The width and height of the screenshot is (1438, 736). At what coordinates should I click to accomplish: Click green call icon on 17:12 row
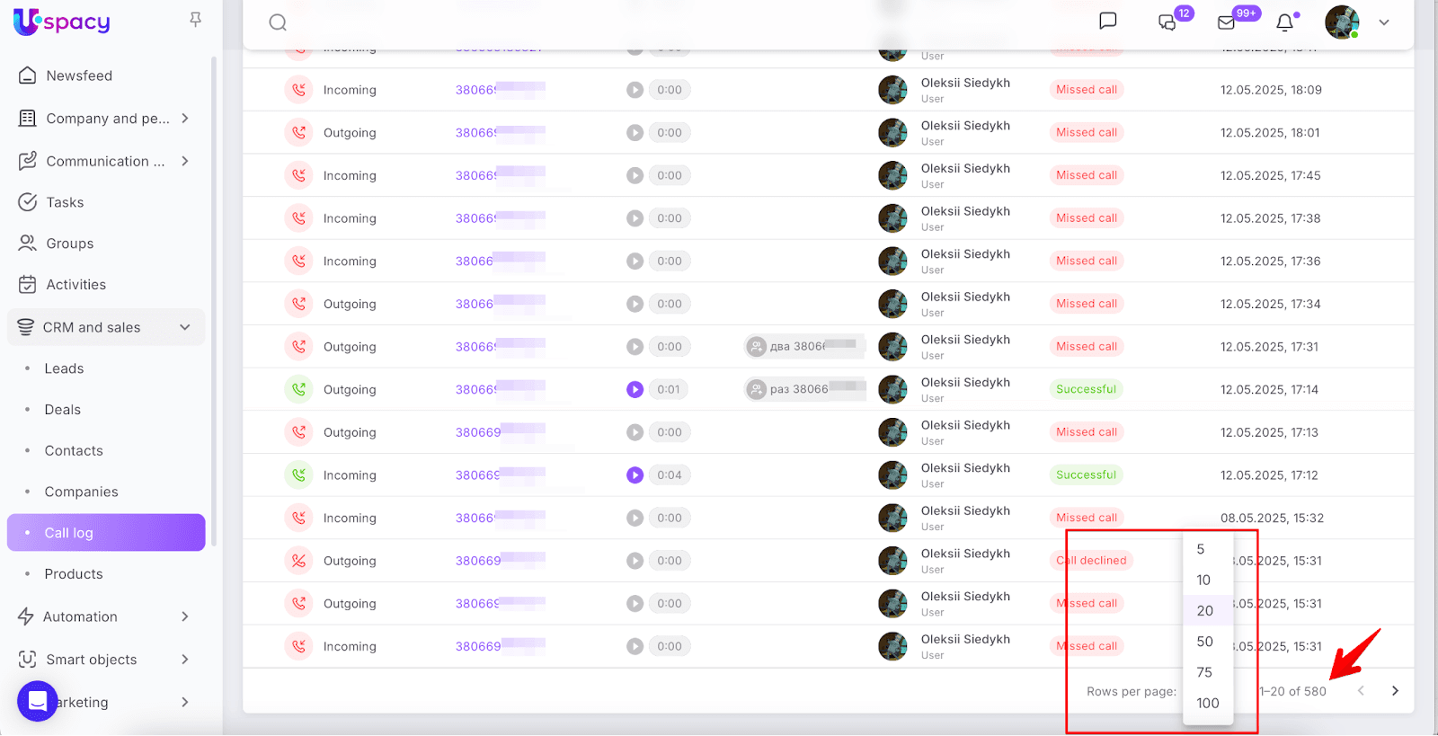tap(299, 474)
